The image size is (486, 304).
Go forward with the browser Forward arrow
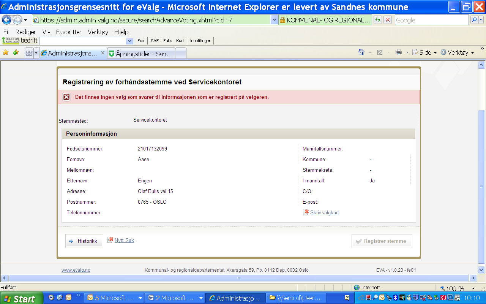[17, 20]
